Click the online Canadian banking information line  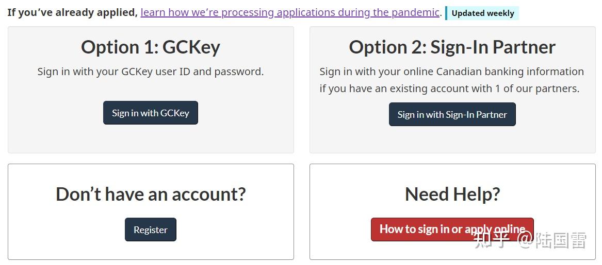click(x=451, y=72)
